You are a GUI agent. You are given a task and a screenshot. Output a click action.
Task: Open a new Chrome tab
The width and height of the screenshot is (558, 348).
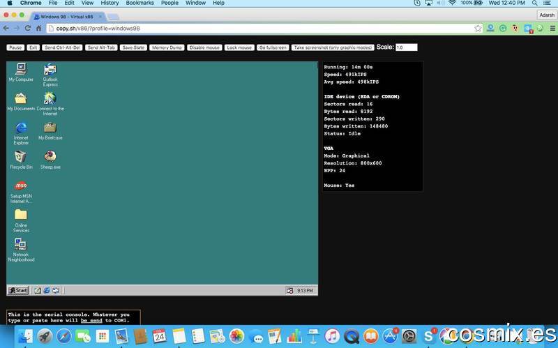click(113, 17)
